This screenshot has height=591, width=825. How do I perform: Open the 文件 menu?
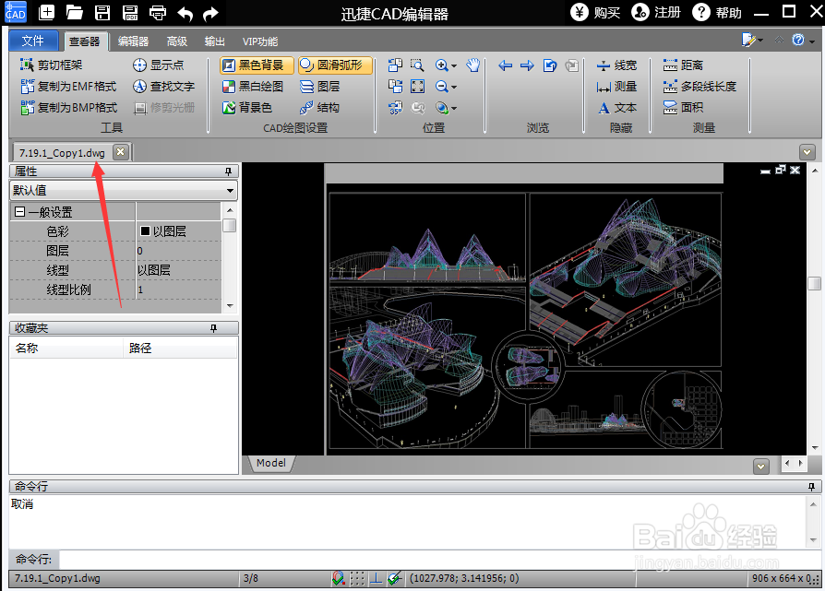pyautogui.click(x=33, y=41)
